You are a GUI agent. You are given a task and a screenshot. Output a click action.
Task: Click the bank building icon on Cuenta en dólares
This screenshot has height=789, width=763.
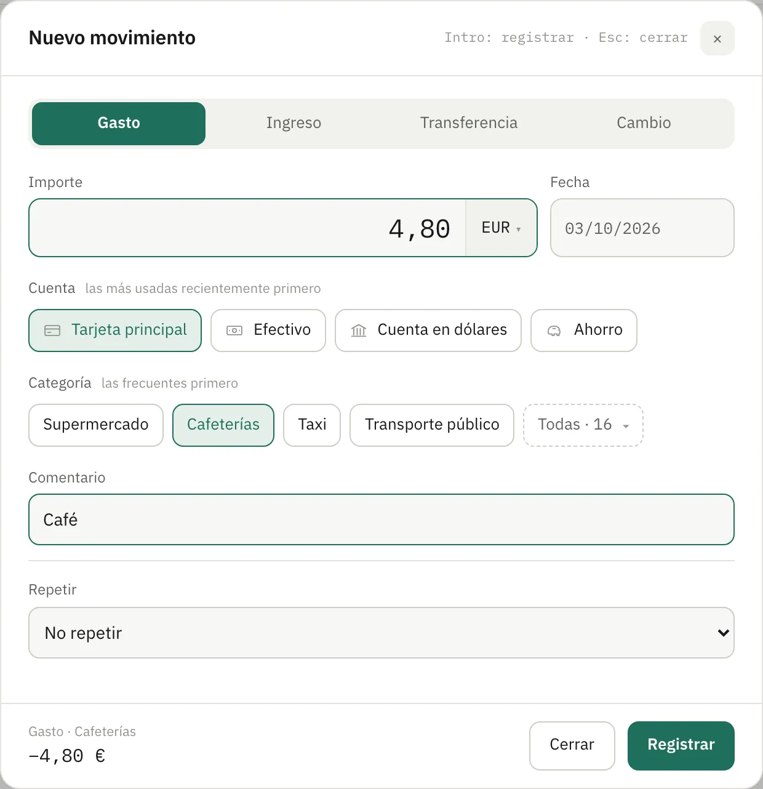pyautogui.click(x=359, y=330)
